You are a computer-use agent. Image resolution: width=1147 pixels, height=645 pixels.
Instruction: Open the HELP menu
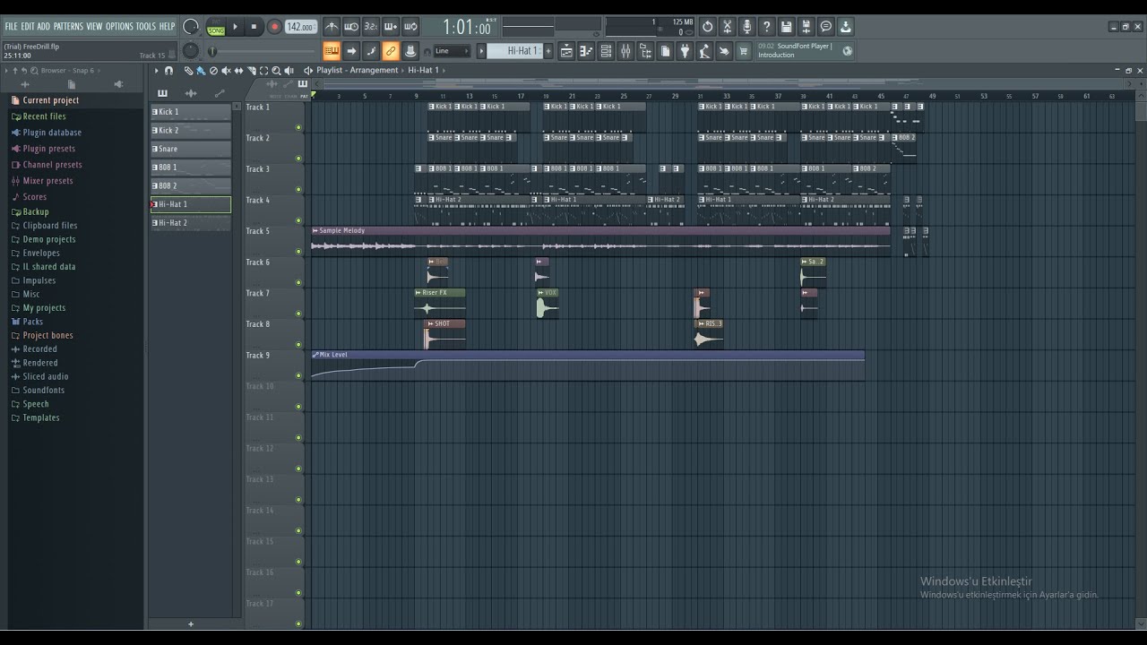[x=167, y=27]
